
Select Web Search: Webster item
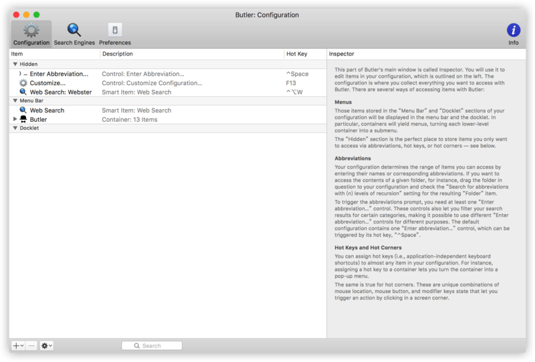point(168,92)
